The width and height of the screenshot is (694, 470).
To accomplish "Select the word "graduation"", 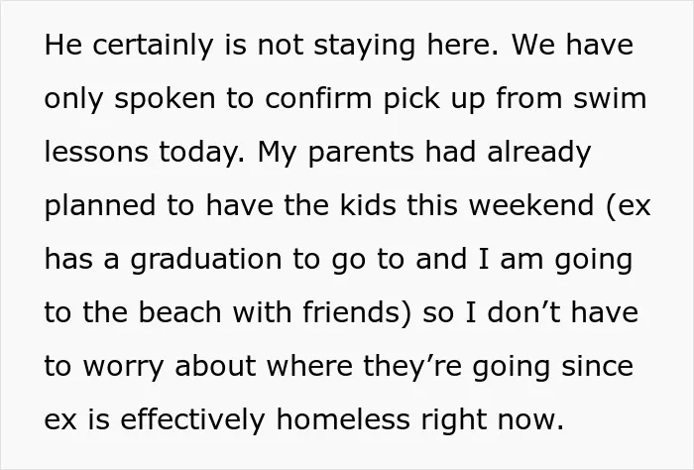I will click(x=206, y=260).
